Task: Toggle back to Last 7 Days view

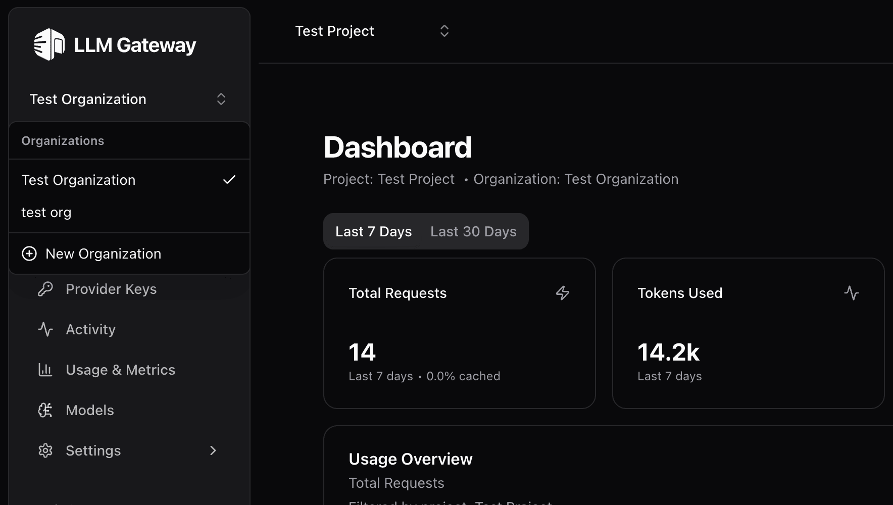Action: pyautogui.click(x=373, y=231)
